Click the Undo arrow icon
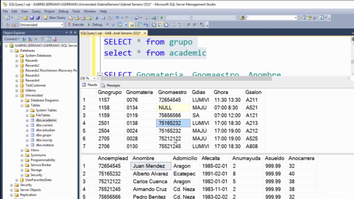The height and width of the screenshot is (199, 354). 117,18
